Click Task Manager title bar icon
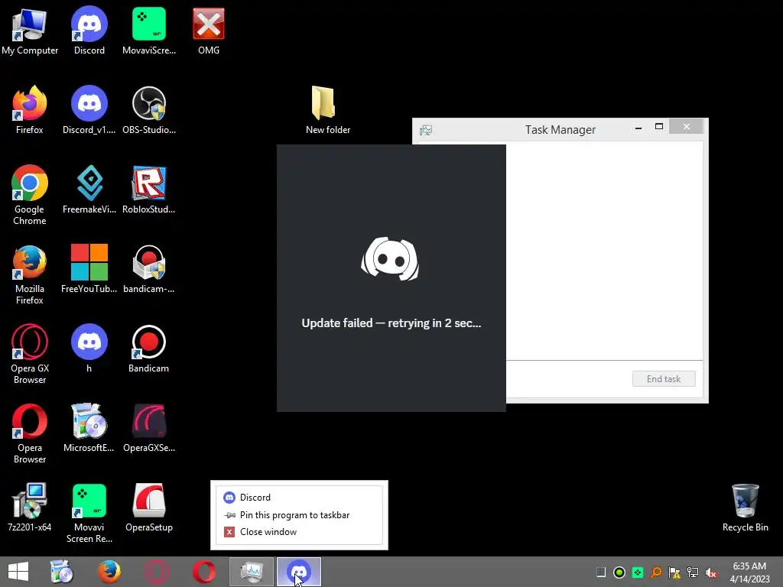Image resolution: width=783 pixels, height=587 pixels. coord(425,130)
